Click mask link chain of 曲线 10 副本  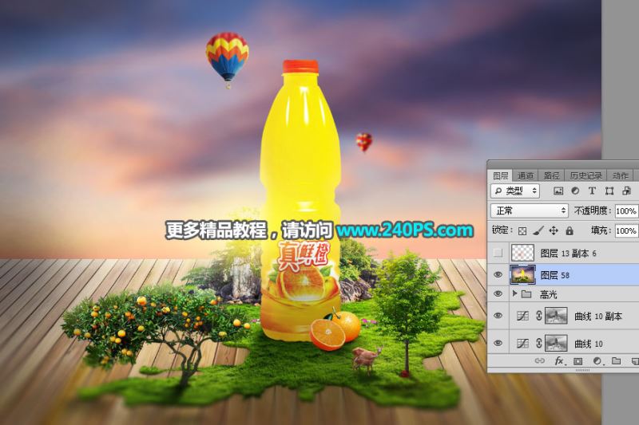(538, 316)
